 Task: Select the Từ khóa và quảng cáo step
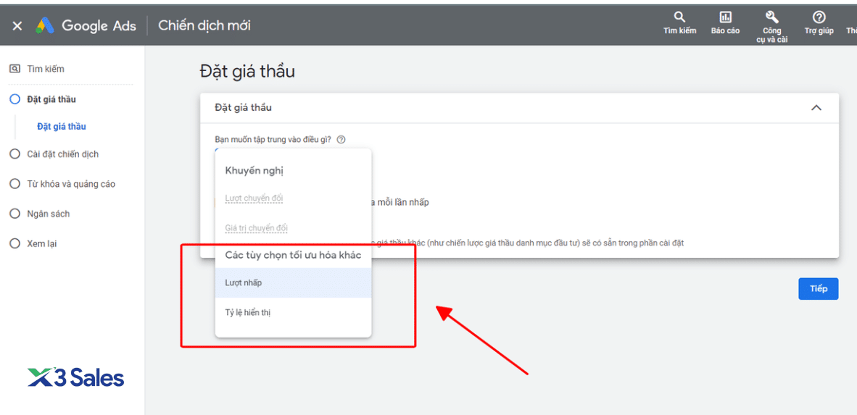pyautogui.click(x=63, y=184)
